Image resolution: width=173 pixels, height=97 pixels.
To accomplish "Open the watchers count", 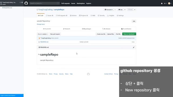I will [115, 10].
